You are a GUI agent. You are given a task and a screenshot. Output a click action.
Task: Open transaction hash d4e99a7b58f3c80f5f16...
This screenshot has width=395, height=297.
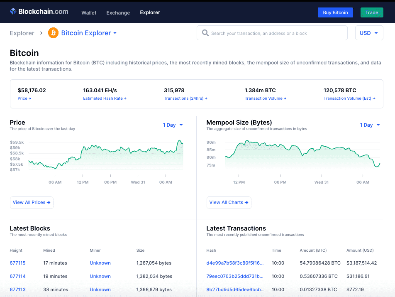[x=235, y=263]
